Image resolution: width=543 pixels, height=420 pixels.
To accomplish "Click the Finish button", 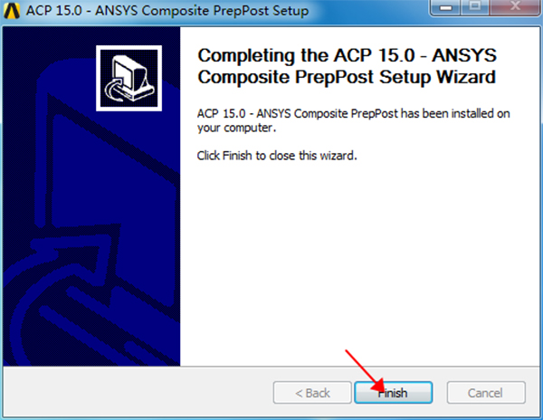I will [394, 393].
